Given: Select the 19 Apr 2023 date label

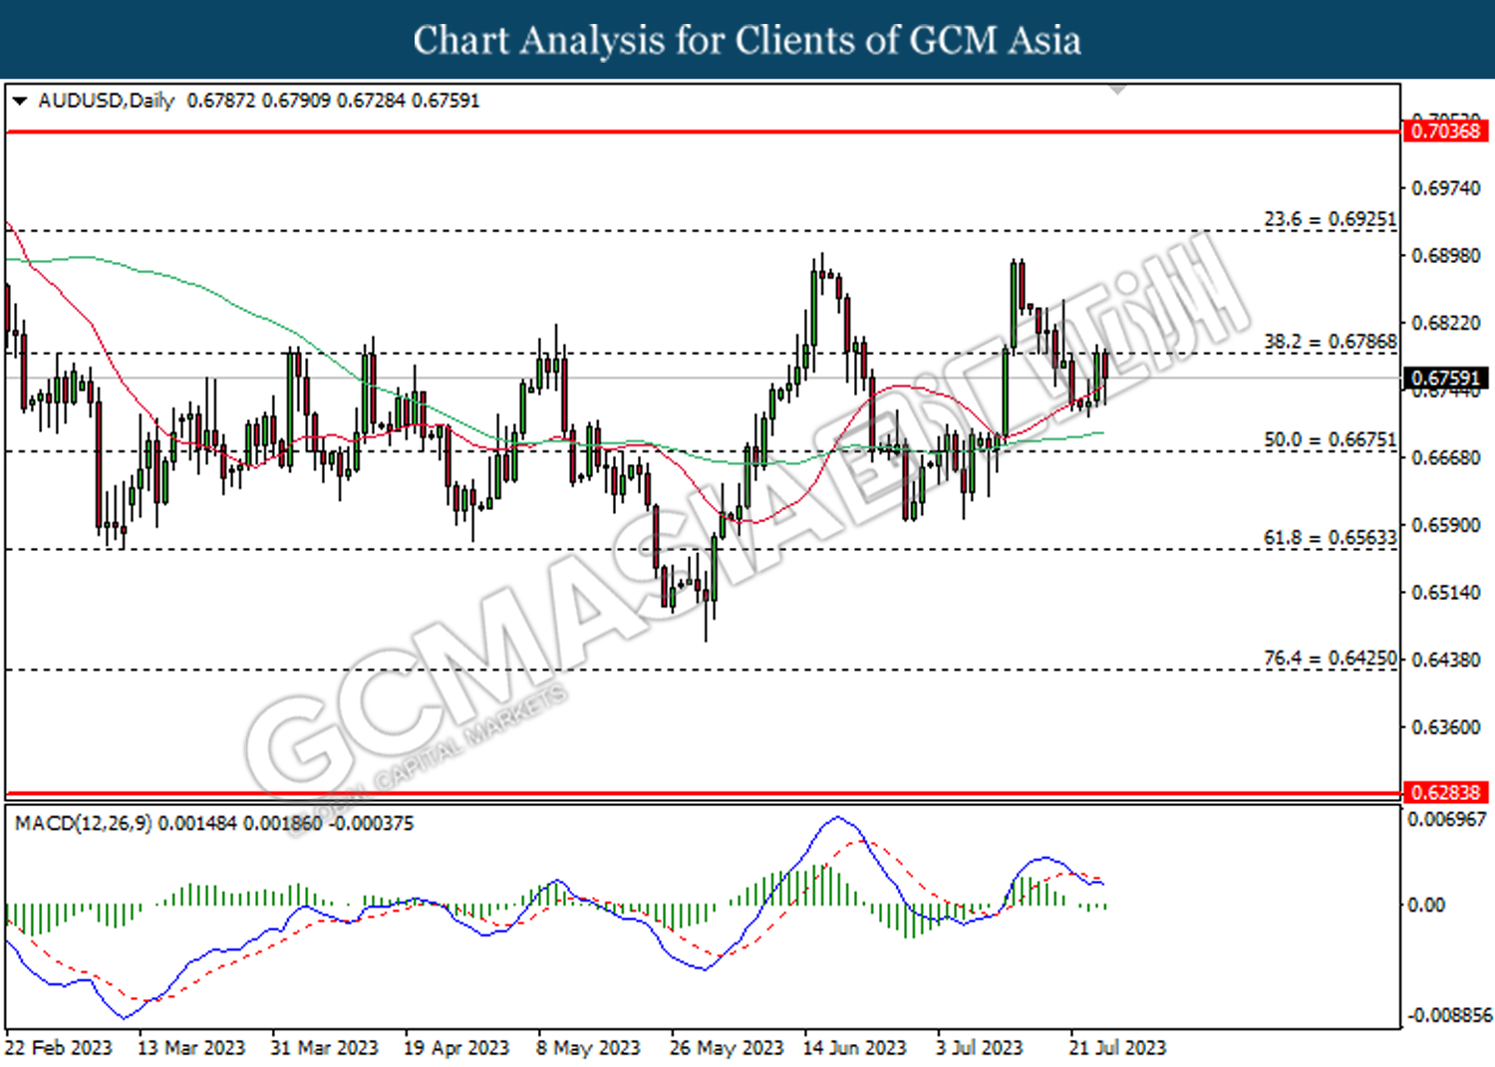Looking at the screenshot, I should pyautogui.click(x=456, y=1047).
